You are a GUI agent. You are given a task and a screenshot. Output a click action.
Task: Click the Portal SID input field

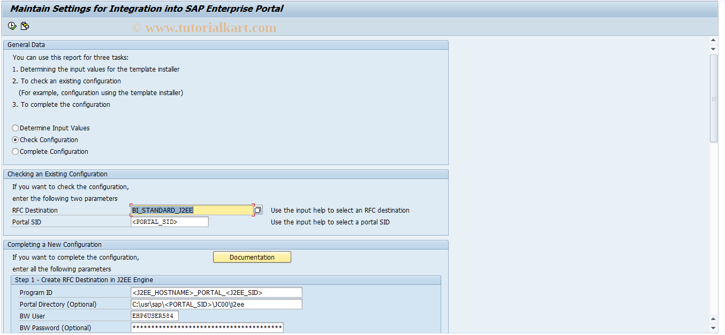pos(169,222)
